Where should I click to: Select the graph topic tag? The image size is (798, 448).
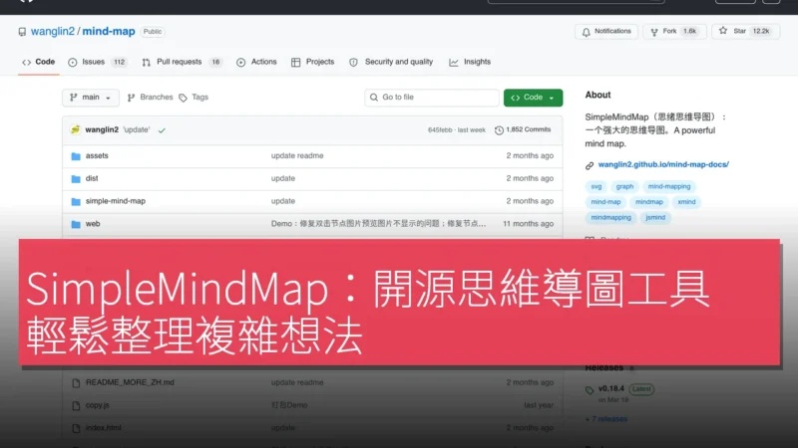(624, 187)
